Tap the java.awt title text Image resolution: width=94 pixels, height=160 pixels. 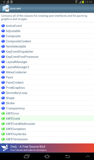[x=16, y=8]
